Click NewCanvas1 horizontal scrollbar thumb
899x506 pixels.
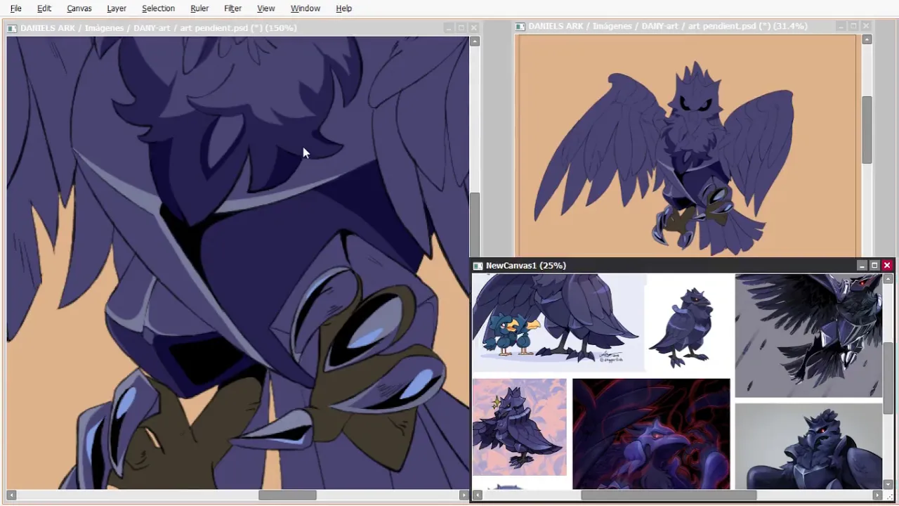pos(669,495)
